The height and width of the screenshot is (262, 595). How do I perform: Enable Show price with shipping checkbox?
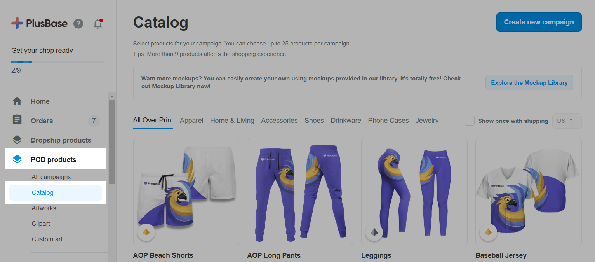(x=470, y=121)
